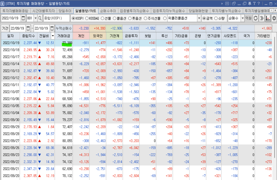Open the period end date calendar for 22/10/19
Screen dimensions: 277x180
click(x=52, y=28)
